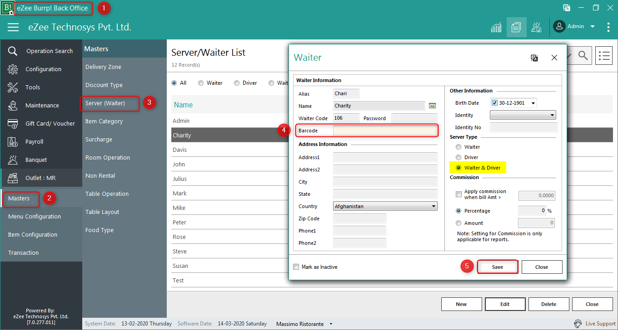The width and height of the screenshot is (618, 330).
Task: Click the list view icon button
Action: (x=604, y=55)
